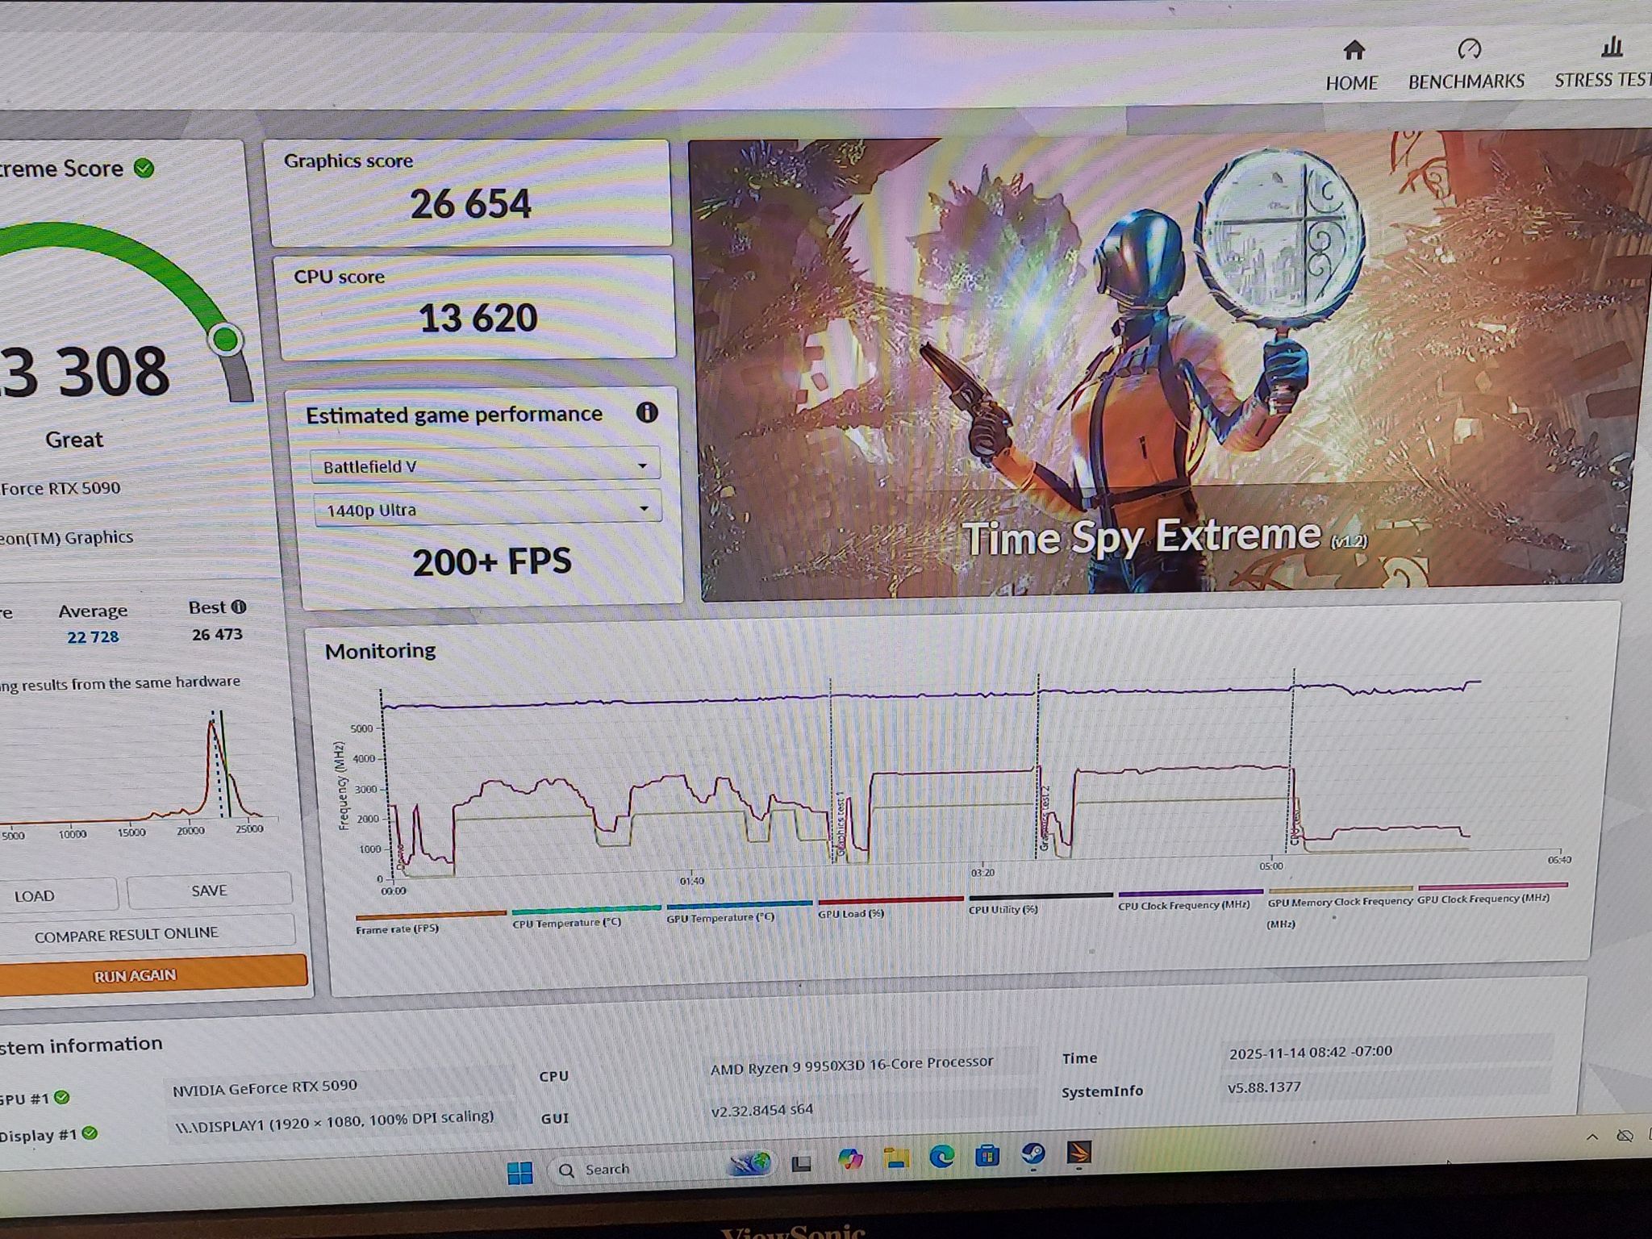Open the Windows Start menu

pos(519,1172)
